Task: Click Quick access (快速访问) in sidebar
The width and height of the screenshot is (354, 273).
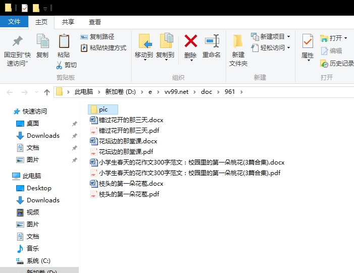Action: point(30,111)
